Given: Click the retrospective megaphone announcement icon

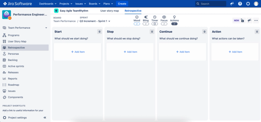Looking at the screenshot, I should [249, 20].
